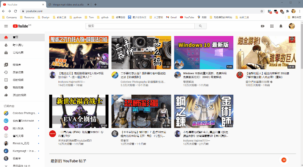Click the account avatar in header
The height and width of the screenshot is (167, 303).
click(292, 26)
